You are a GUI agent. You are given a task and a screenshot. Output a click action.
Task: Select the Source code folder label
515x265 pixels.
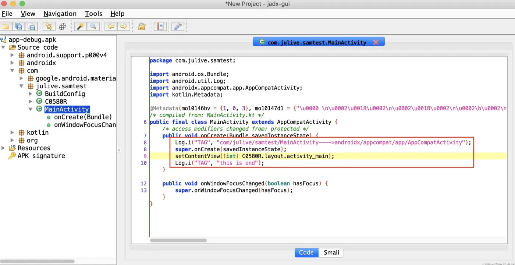tap(38, 47)
